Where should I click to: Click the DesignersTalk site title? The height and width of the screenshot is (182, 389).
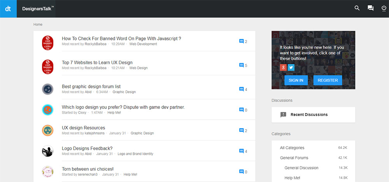38,9
